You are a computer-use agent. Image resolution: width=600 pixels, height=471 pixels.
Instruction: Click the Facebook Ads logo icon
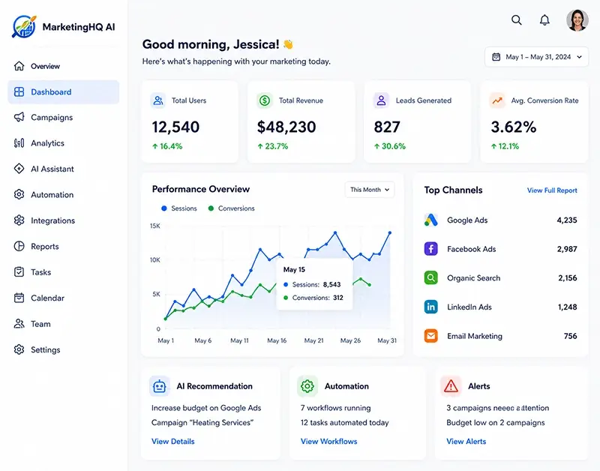(430, 249)
